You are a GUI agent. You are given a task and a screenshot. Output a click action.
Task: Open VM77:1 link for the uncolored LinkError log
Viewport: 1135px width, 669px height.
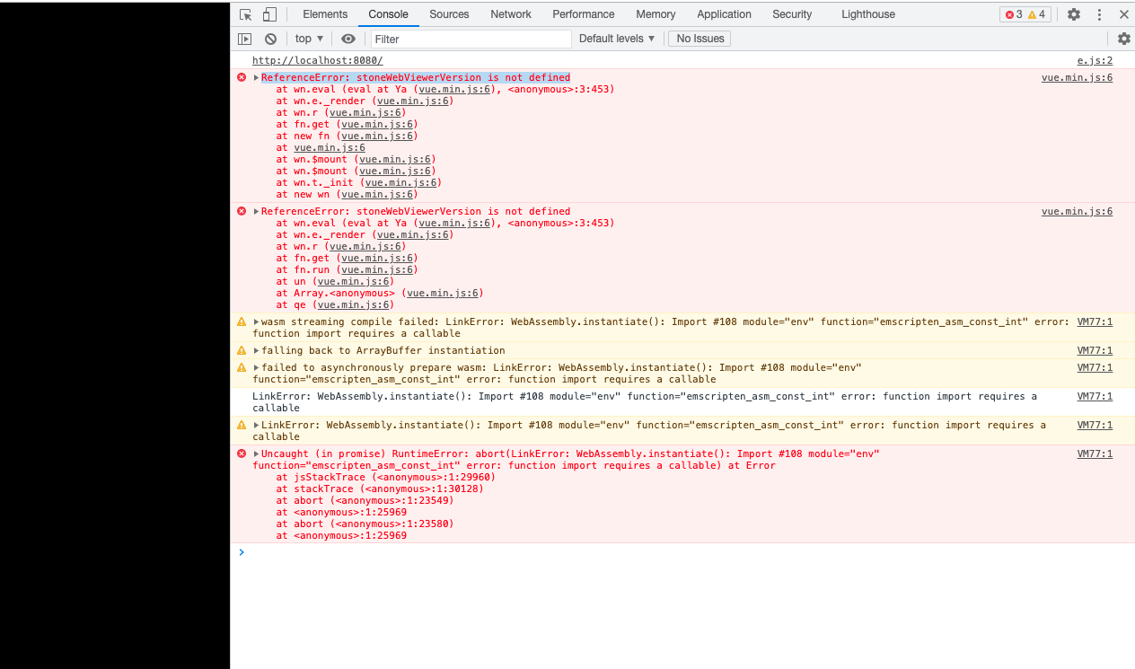[x=1095, y=397]
